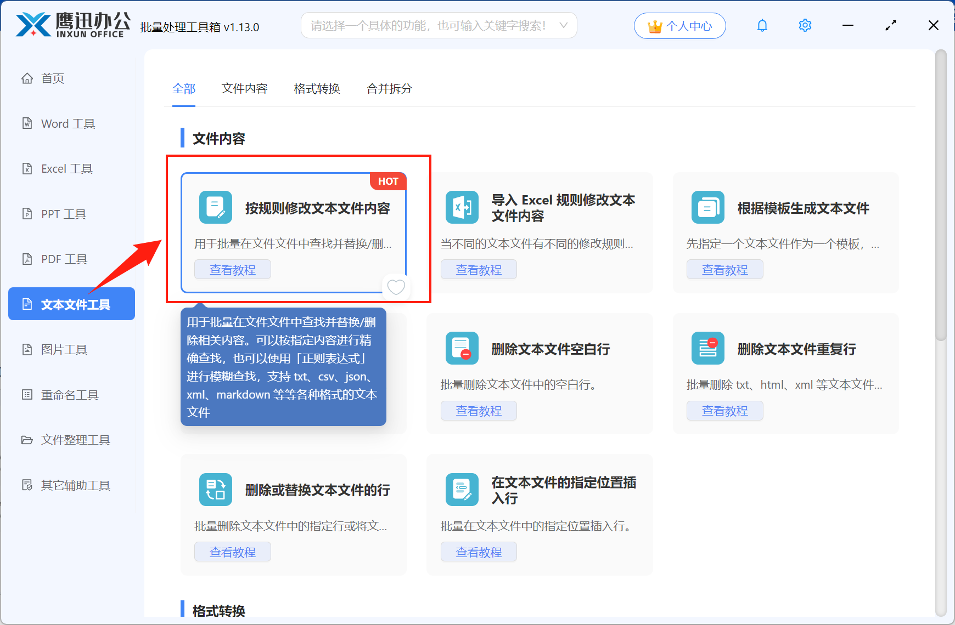The width and height of the screenshot is (955, 625).
Task: Open the 文件整理工具 category
Action: coord(75,440)
